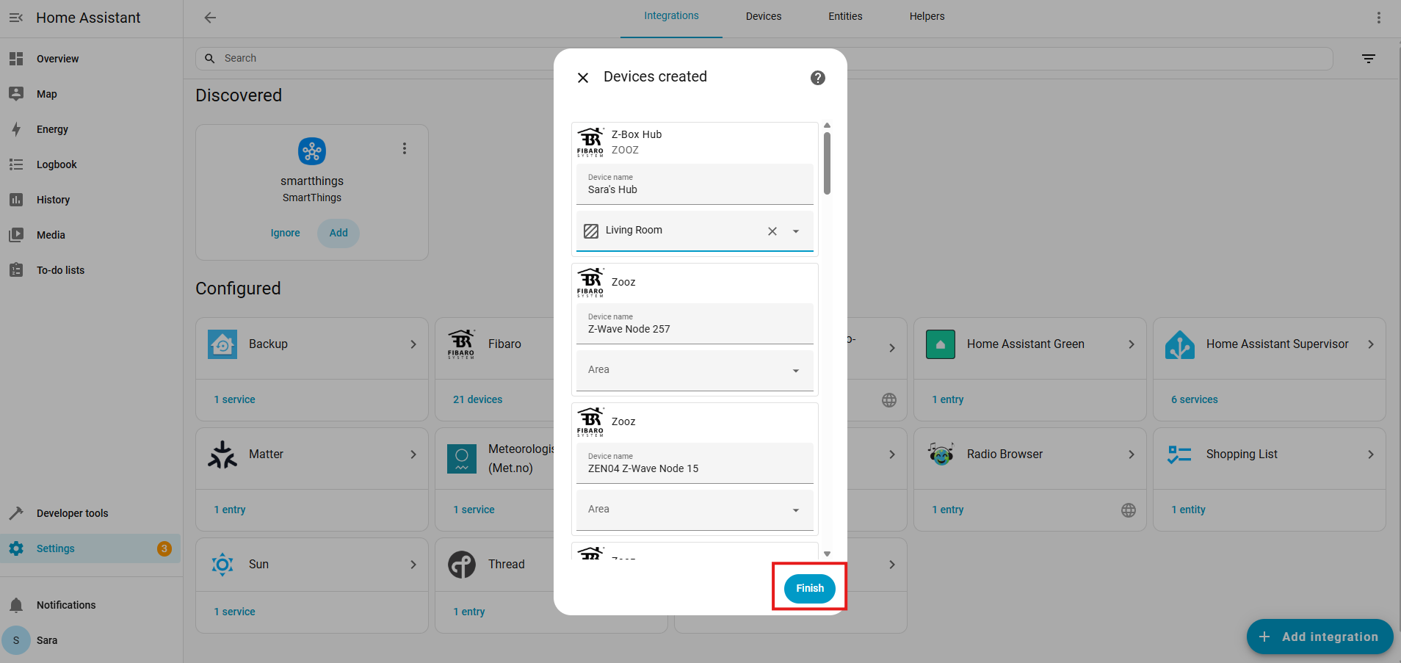Open the To-do lists clipboard icon

tap(16, 270)
